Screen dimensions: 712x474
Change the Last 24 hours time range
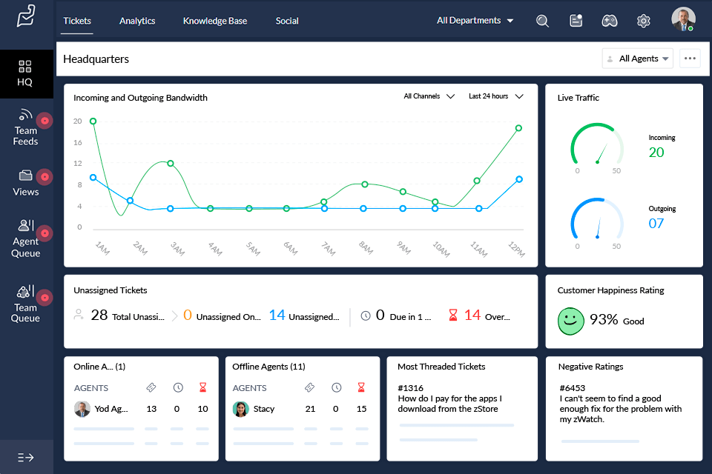[x=495, y=96]
